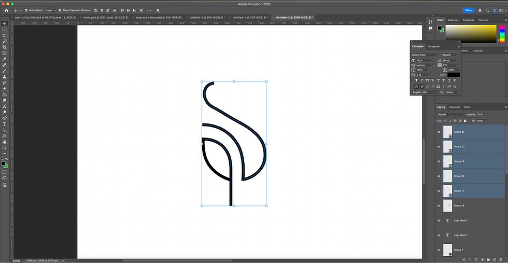Switch to the Channels tab
The image size is (508, 263).
click(455, 107)
